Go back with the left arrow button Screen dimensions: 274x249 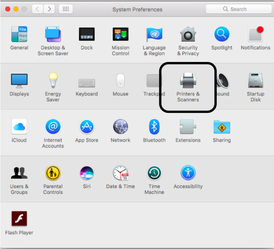(37, 9)
